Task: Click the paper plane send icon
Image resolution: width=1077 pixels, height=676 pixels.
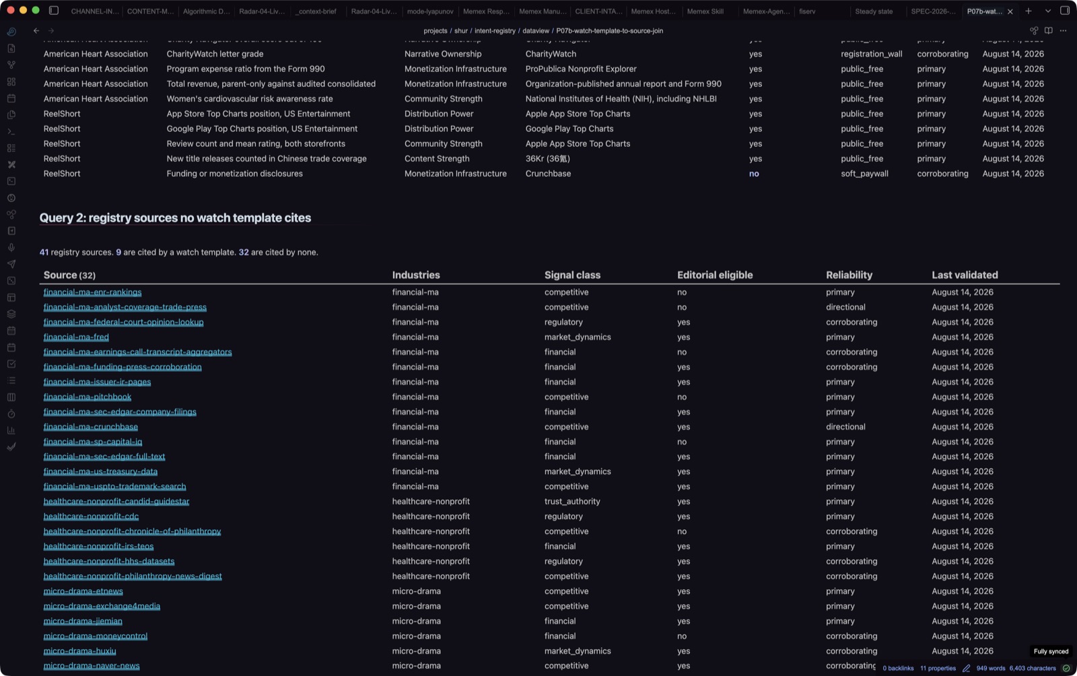Action: click(x=11, y=264)
